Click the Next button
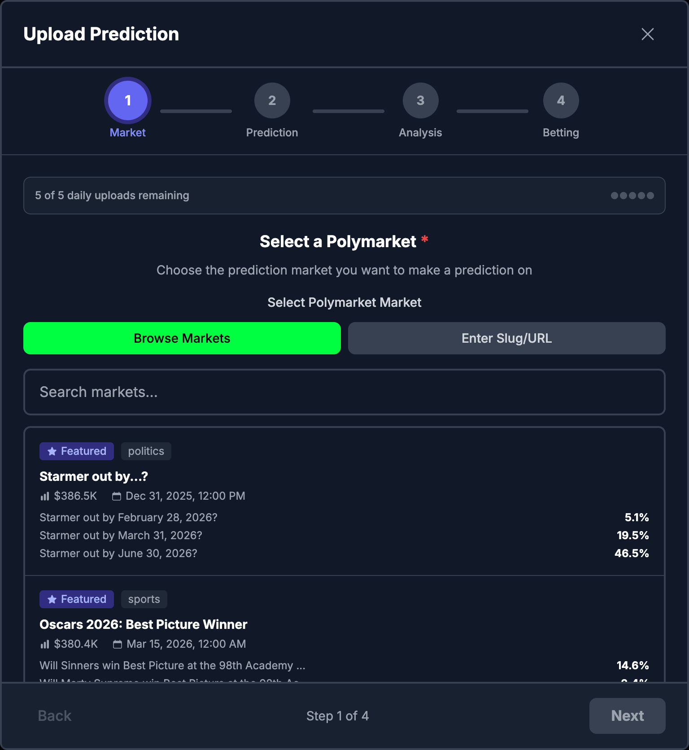Viewport: 689px width, 750px height. [x=627, y=716]
